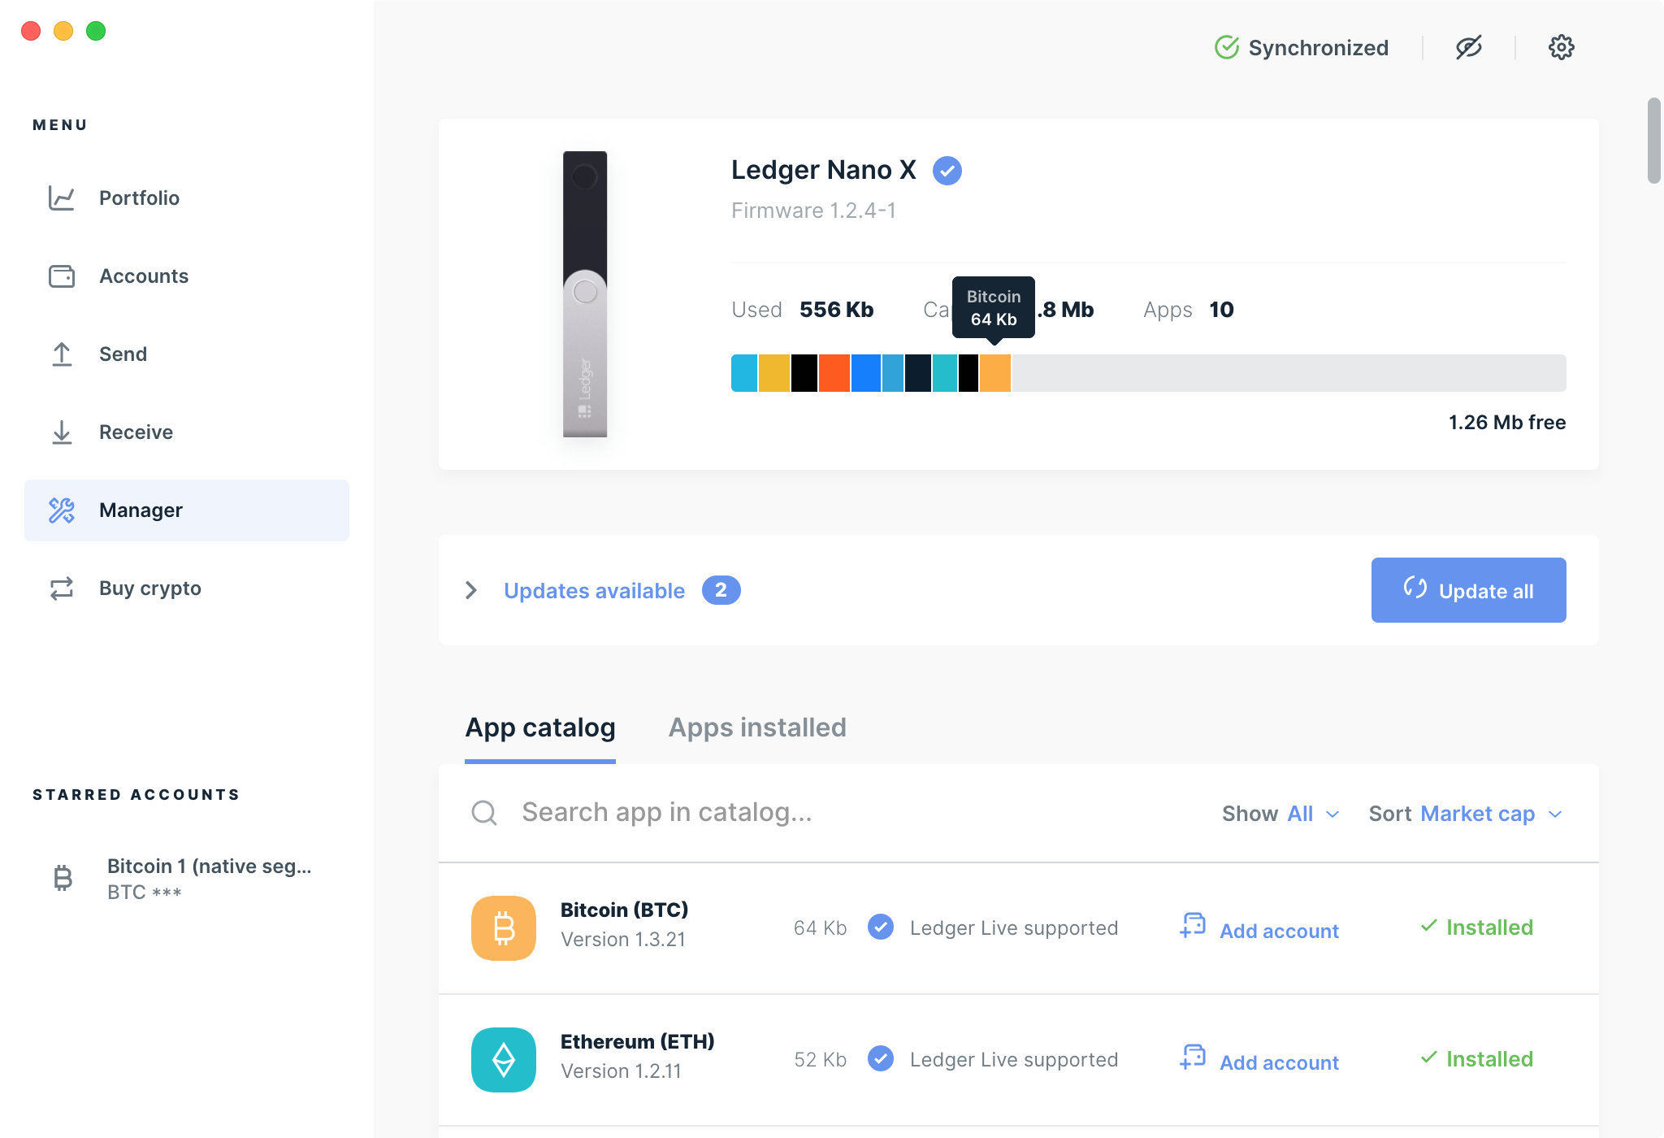Click Installed status in Ethereum row
The width and height of the screenshot is (1664, 1138).
1476,1059
